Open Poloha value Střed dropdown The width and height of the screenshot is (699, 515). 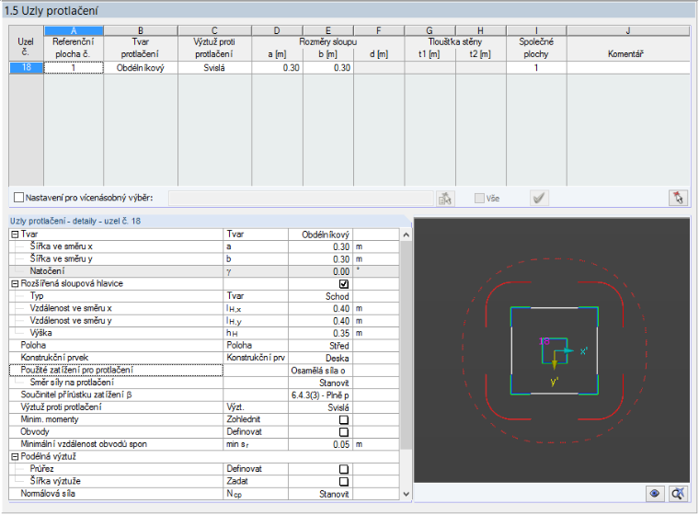point(320,346)
